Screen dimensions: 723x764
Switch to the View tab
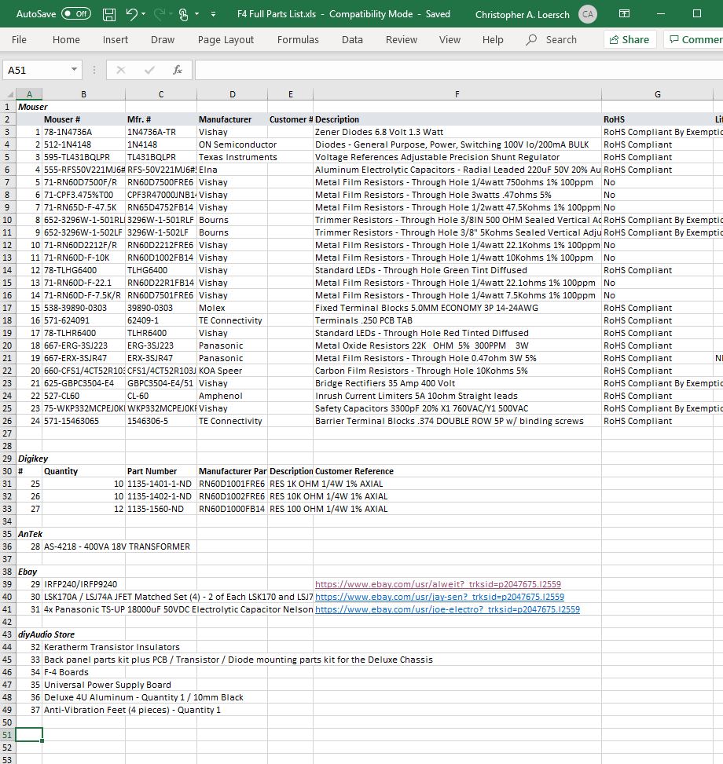point(450,39)
